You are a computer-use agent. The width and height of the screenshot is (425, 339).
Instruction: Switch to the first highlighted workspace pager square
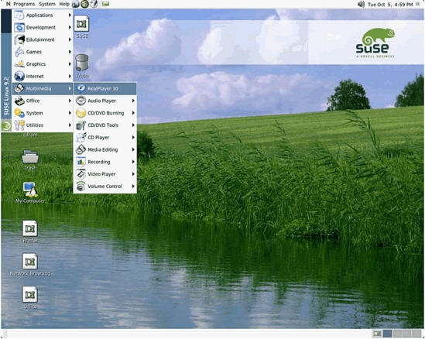387,334
